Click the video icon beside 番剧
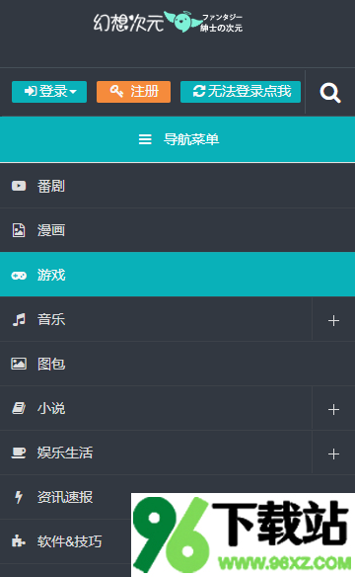 (19, 186)
